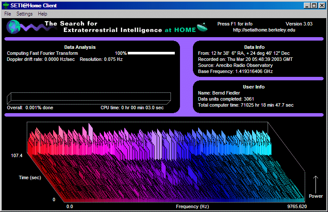Click the 'Extraterrestrial Intelligence at HOME' banner title
Viewport: 328px width, 212px height.
[x=129, y=30]
